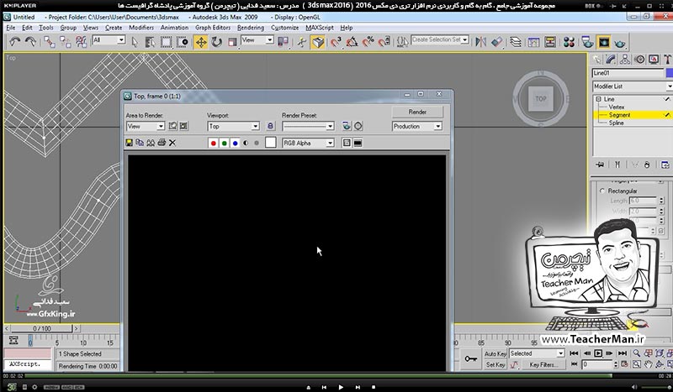Click the Line01 object name field
673x392 pixels.
point(628,73)
